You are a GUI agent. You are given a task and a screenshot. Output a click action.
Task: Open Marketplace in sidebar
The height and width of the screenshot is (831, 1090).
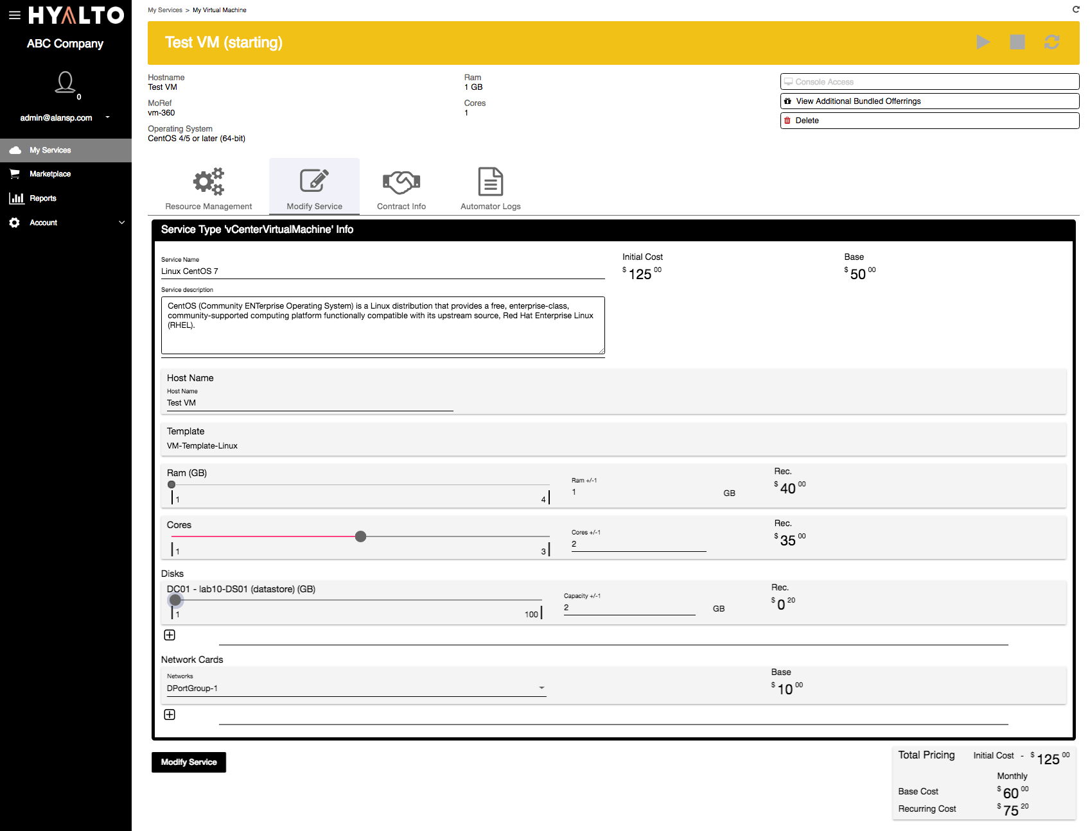[x=66, y=174]
